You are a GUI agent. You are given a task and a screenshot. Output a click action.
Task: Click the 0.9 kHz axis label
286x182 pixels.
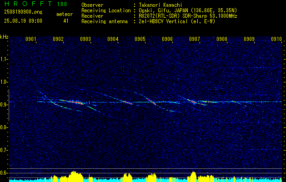pyautogui.click(x=4, y=105)
